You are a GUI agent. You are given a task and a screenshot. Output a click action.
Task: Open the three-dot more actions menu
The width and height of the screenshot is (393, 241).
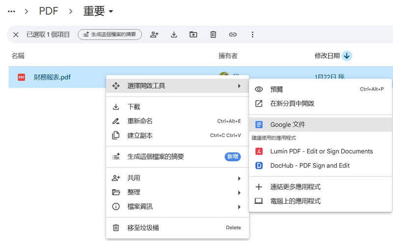click(253, 34)
